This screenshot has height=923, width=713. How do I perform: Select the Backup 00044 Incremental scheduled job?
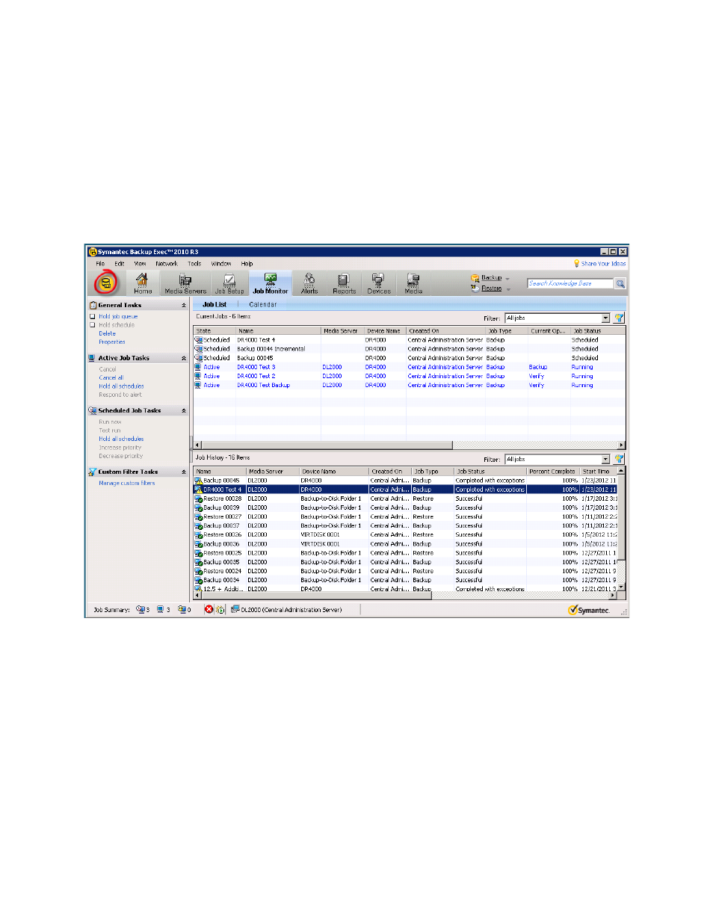coord(410,348)
